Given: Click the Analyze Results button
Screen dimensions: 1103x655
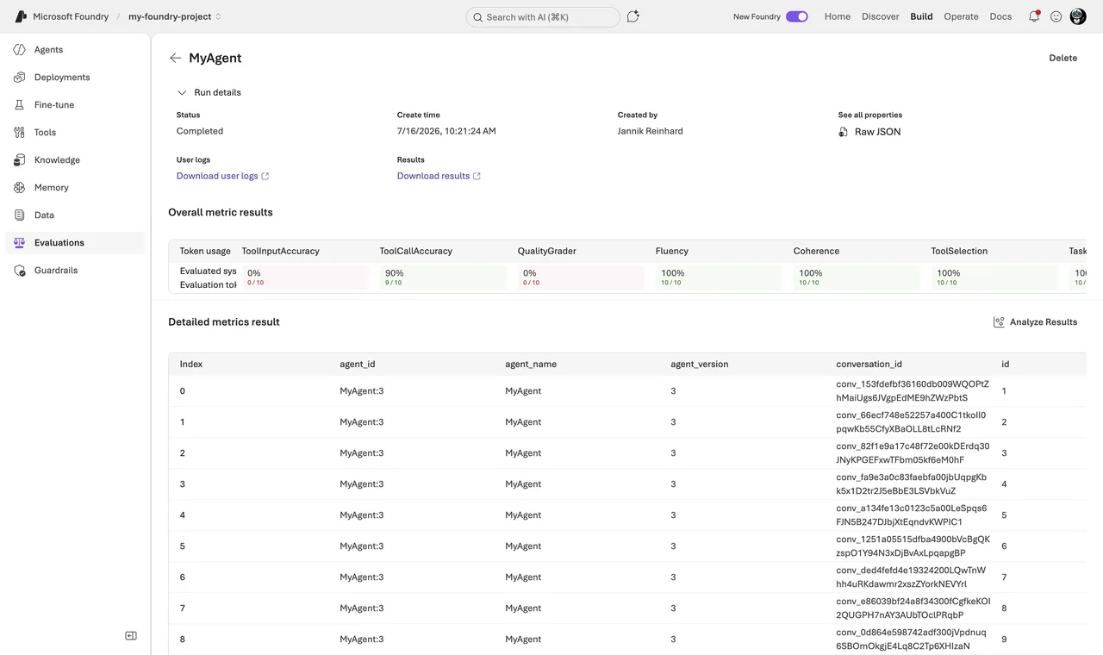Looking at the screenshot, I should 1036,322.
